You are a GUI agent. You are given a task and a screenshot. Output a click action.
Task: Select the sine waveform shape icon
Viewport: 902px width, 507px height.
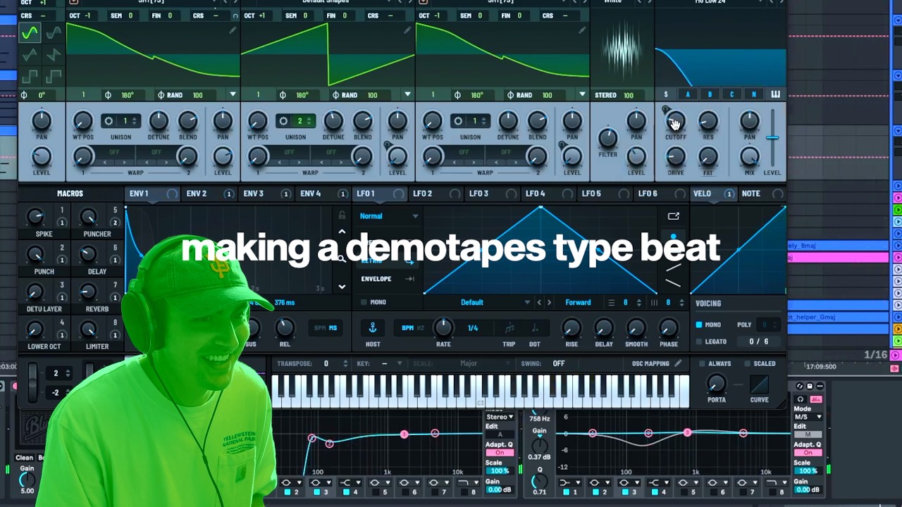(30, 32)
